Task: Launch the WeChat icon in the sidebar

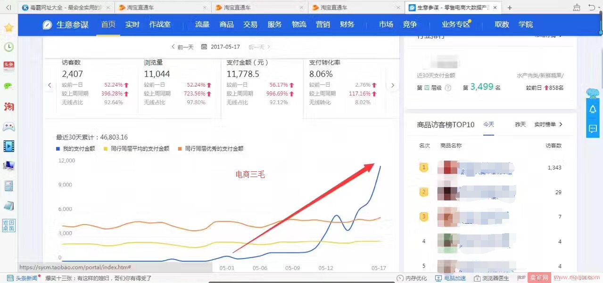Action: pyautogui.click(x=8, y=87)
